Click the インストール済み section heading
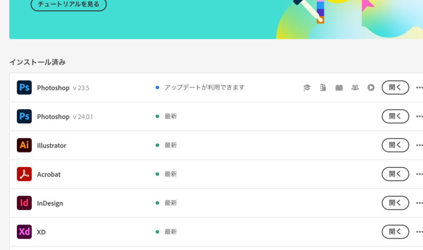Image resolution: width=423 pixels, height=250 pixels. coord(38,62)
